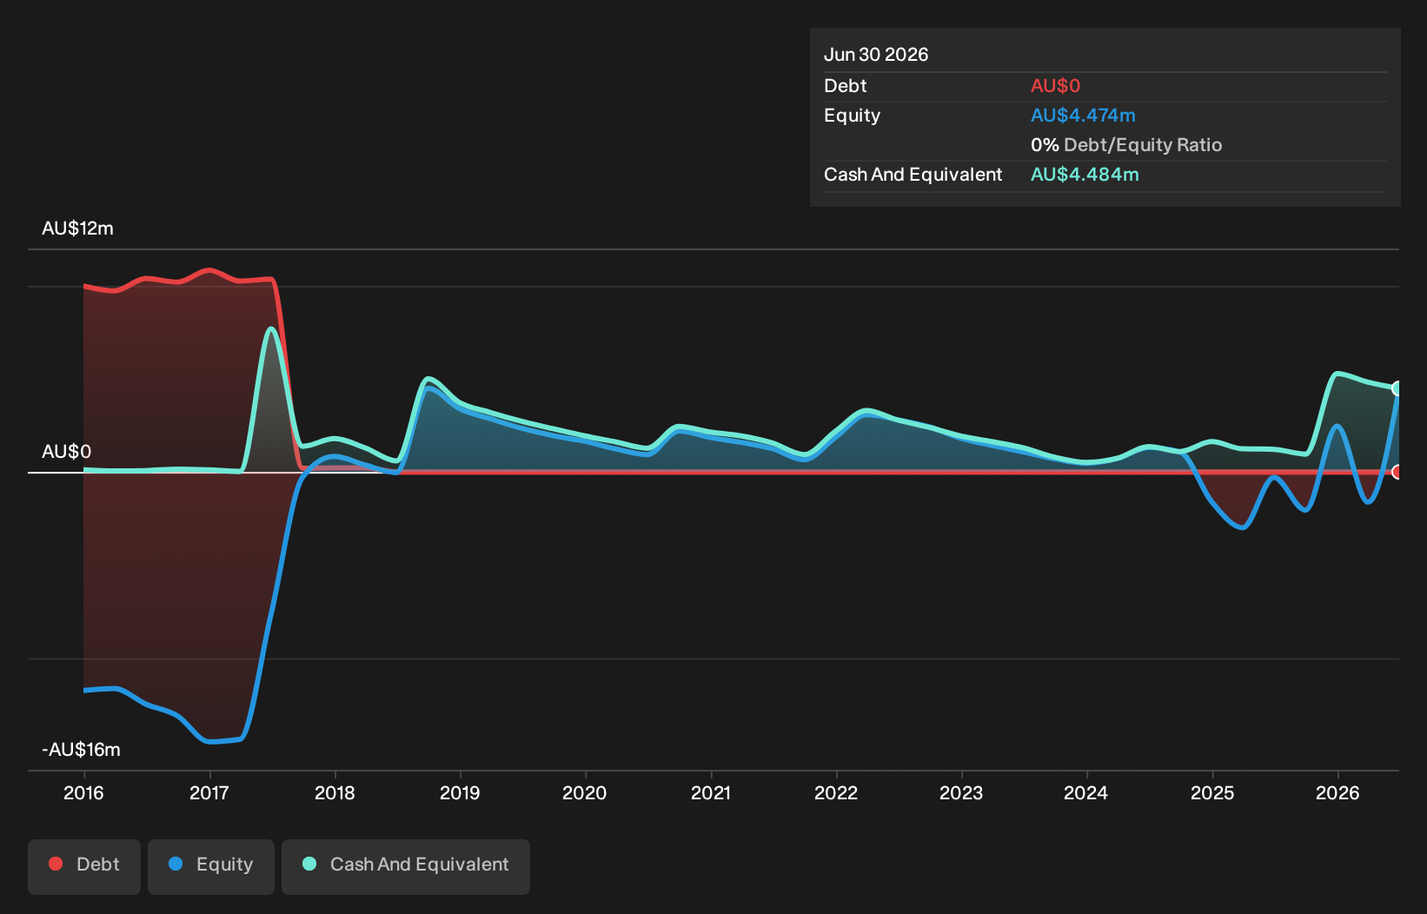
Task: Toggle the Equity legend button
Action: tap(211, 866)
